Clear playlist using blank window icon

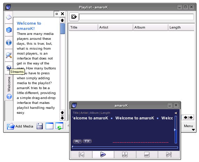click(x=49, y=126)
